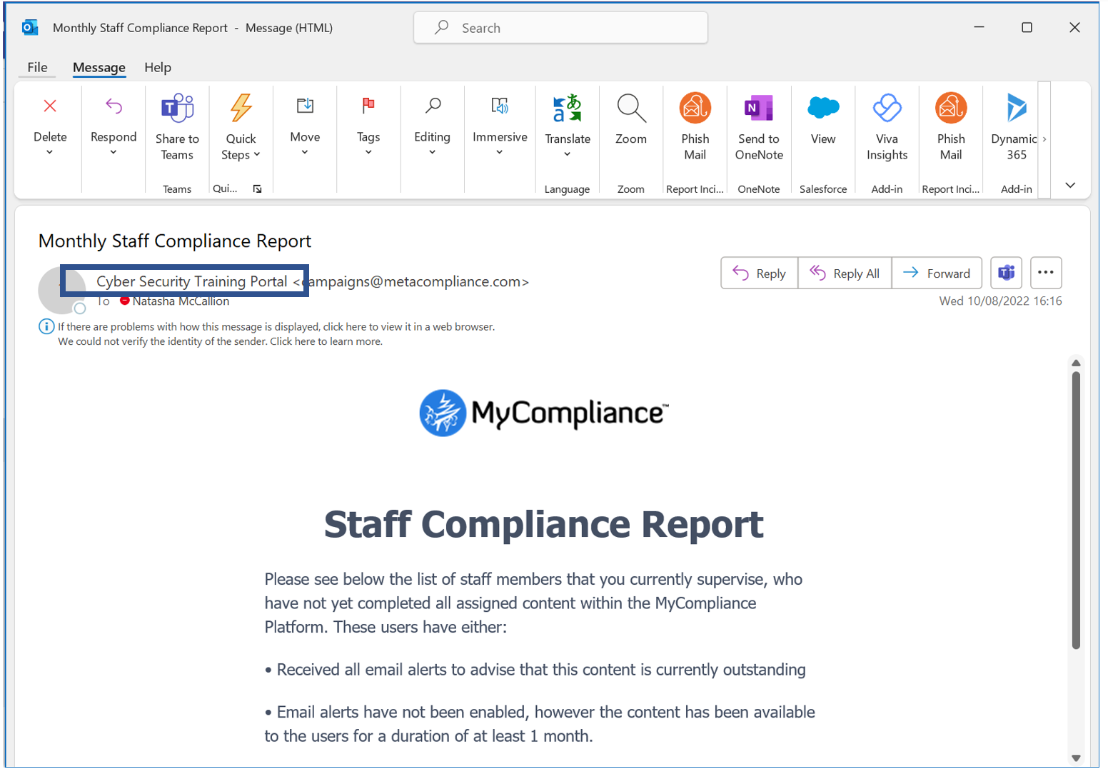
Task: Click the Reply All button
Action: (x=845, y=273)
